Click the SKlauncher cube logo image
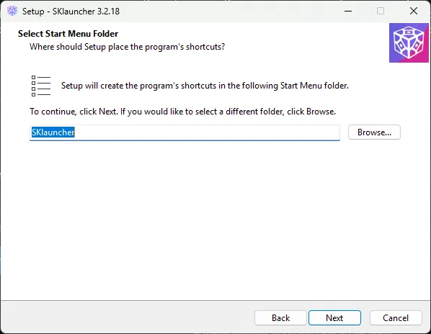Screen dimensions: 431x334 coord(409,42)
